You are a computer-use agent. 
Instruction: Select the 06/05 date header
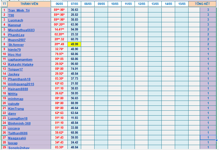tap(59, 4)
